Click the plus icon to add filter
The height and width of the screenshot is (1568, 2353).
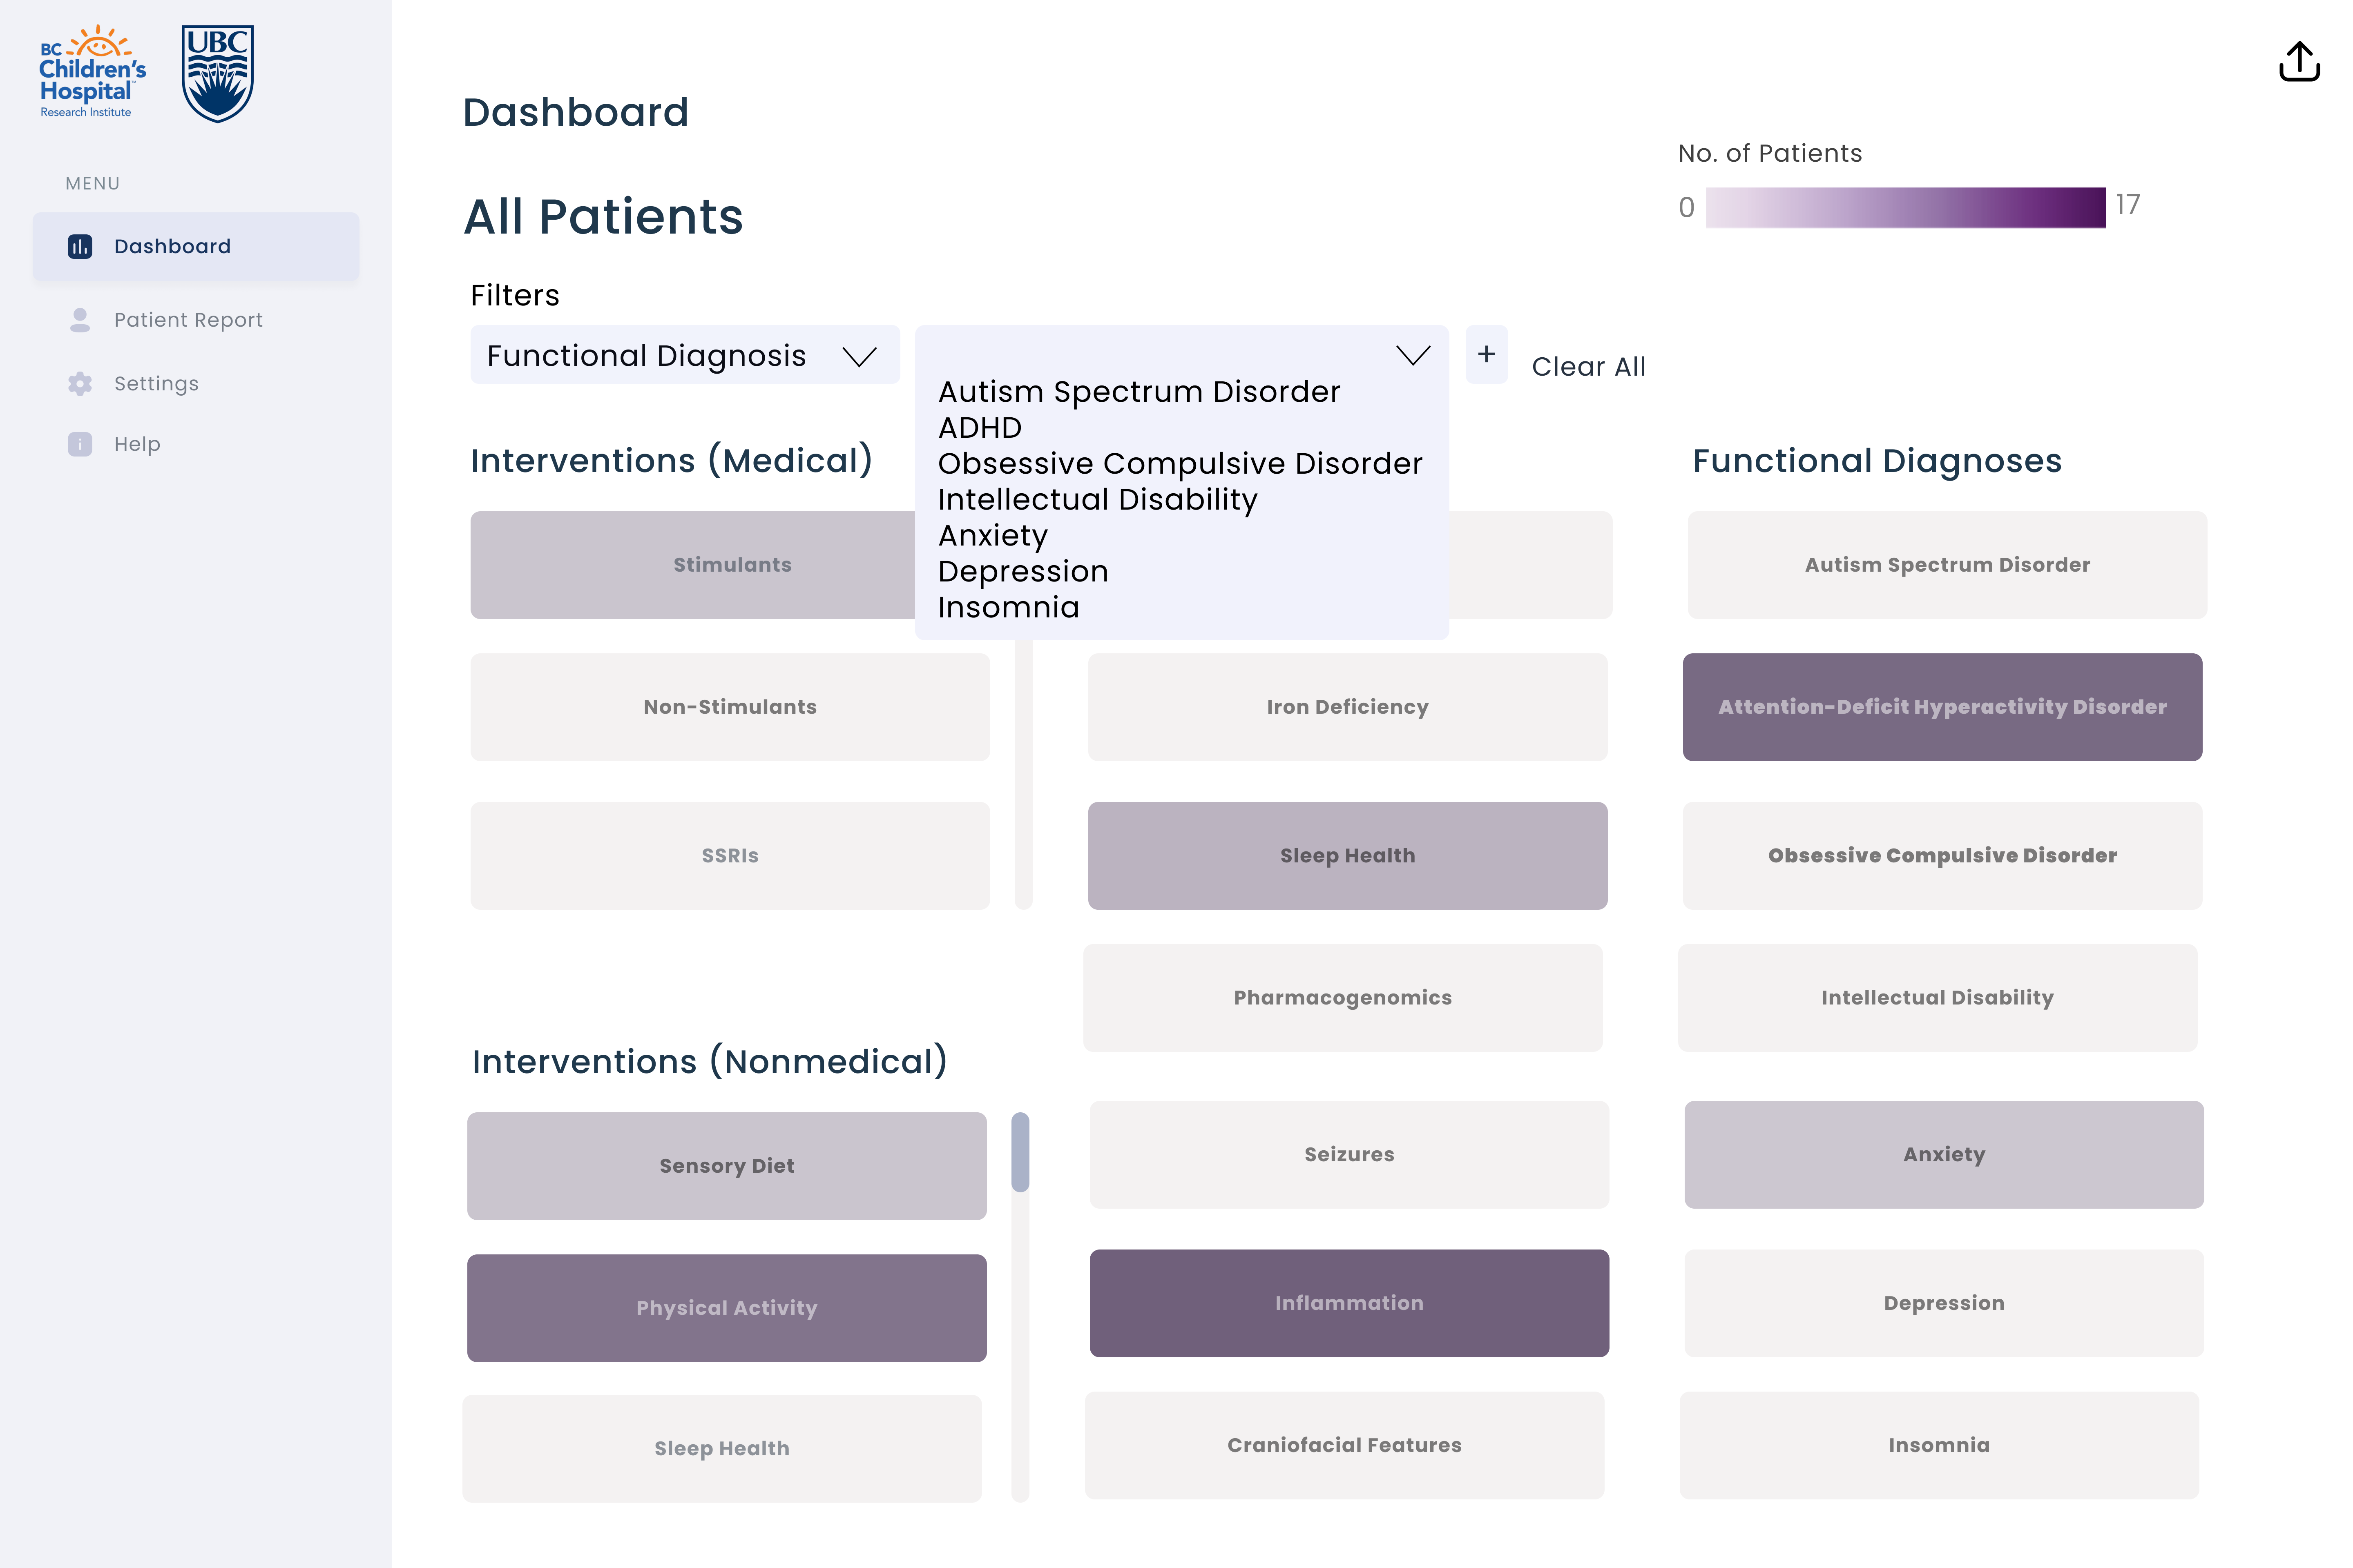tap(1486, 354)
